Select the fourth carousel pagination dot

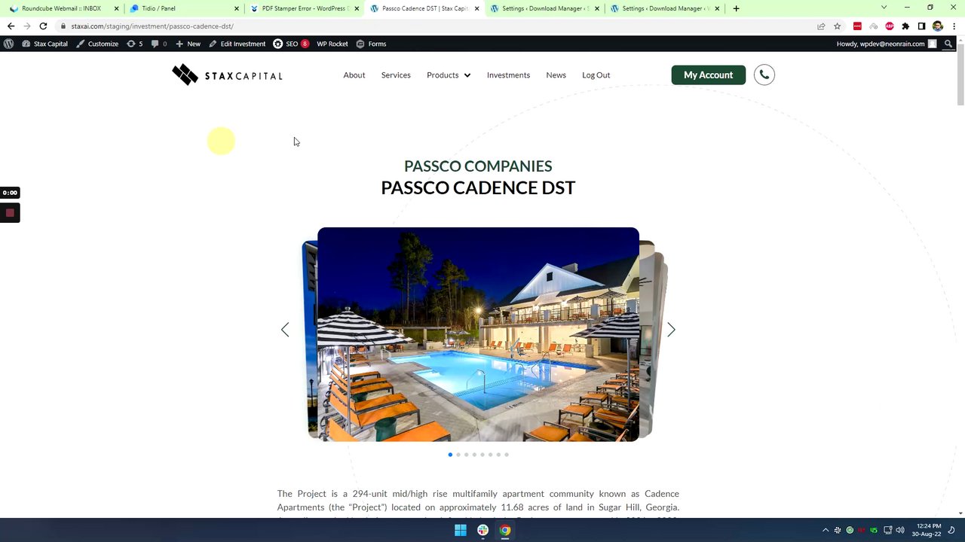click(474, 455)
